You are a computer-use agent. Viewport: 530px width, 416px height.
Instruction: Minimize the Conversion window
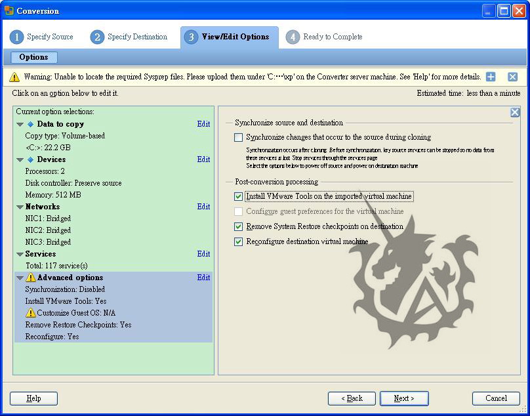point(488,10)
